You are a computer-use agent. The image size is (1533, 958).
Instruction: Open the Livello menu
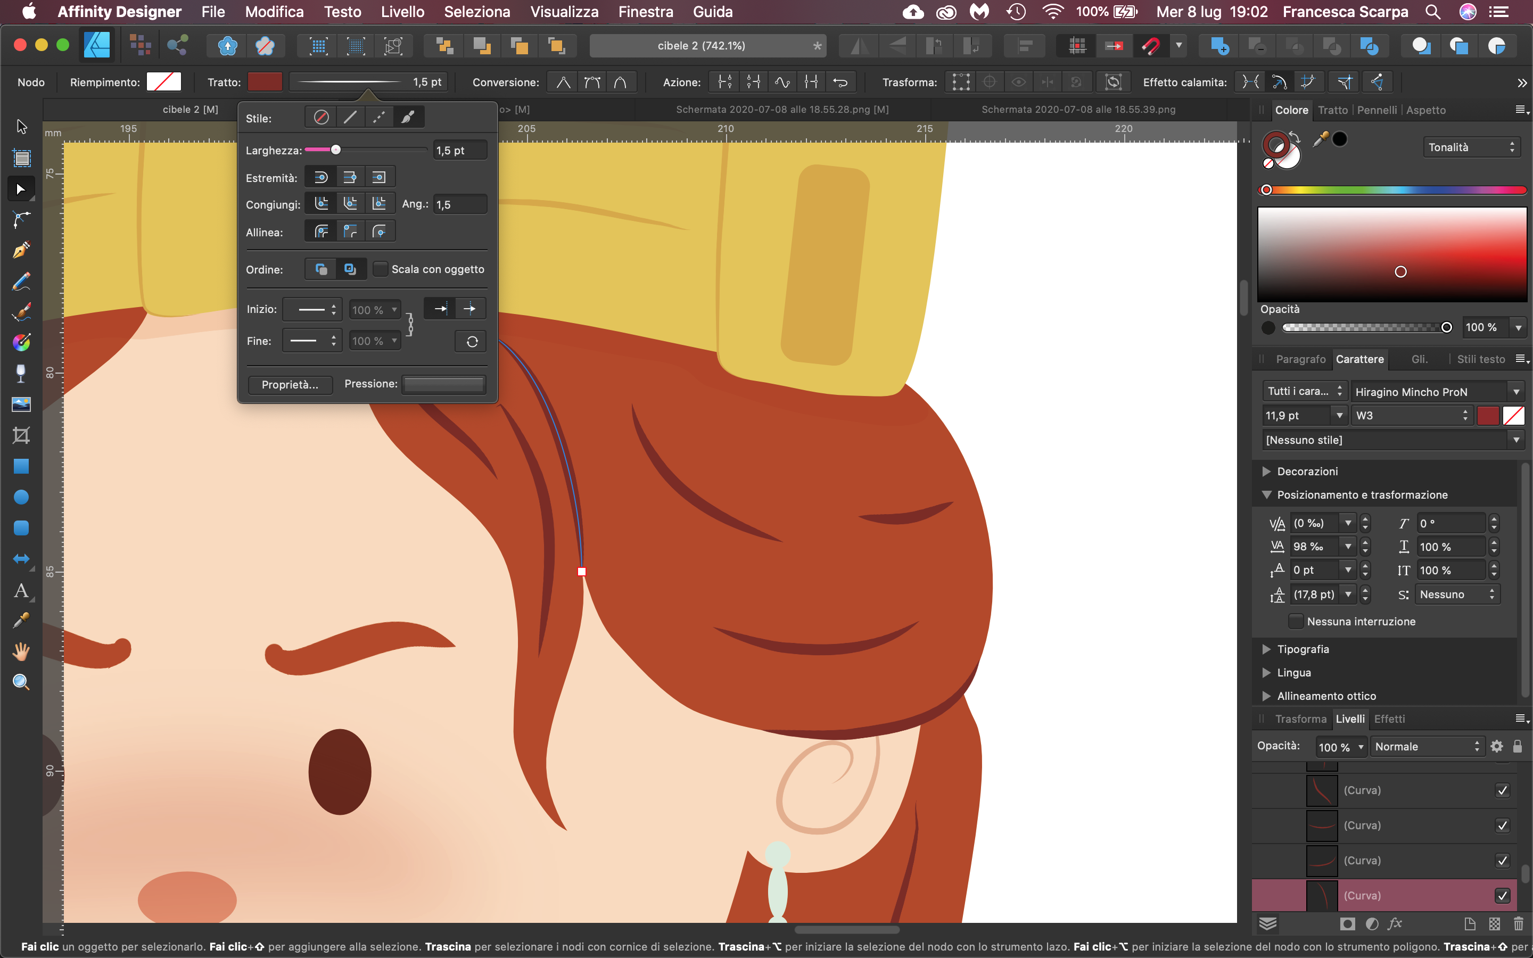click(x=402, y=11)
